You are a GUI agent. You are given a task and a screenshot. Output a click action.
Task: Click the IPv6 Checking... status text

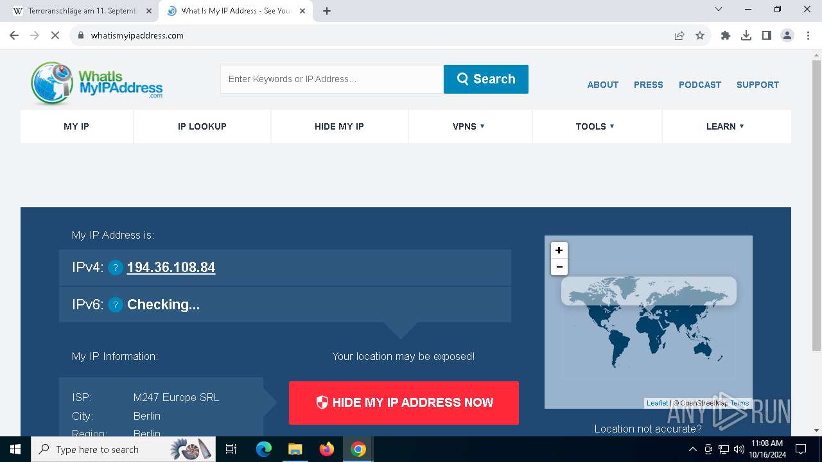coord(163,305)
